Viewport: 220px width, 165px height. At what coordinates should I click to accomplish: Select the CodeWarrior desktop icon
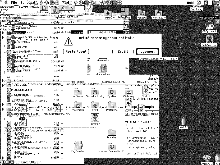[x=209, y=40]
